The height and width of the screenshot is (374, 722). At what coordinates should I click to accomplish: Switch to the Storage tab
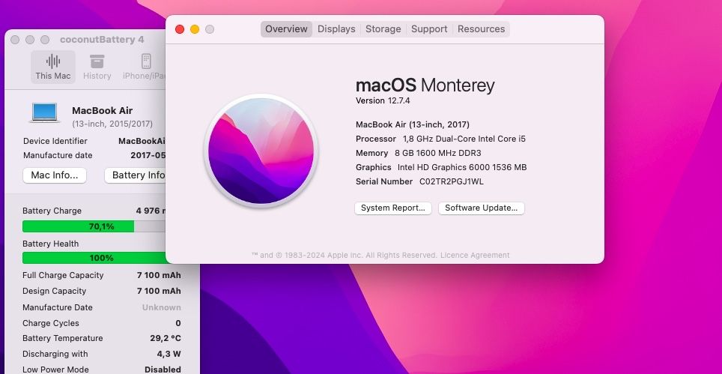tap(383, 29)
